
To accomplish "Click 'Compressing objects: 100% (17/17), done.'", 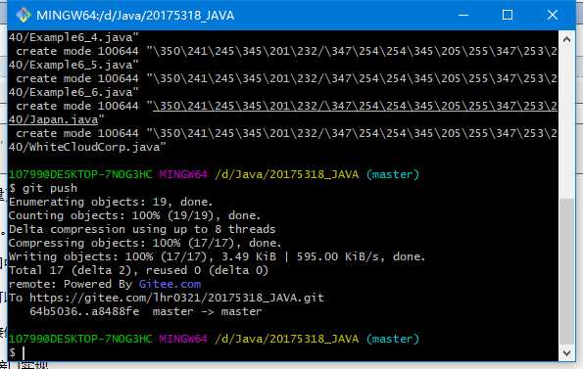I will [145, 243].
